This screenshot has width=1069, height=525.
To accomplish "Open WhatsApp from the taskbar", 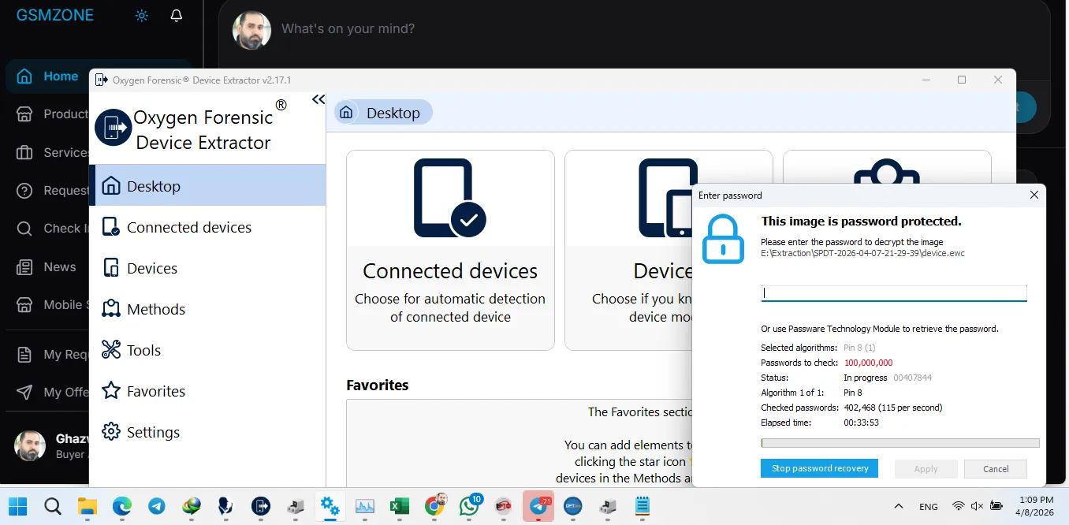I will pos(469,506).
